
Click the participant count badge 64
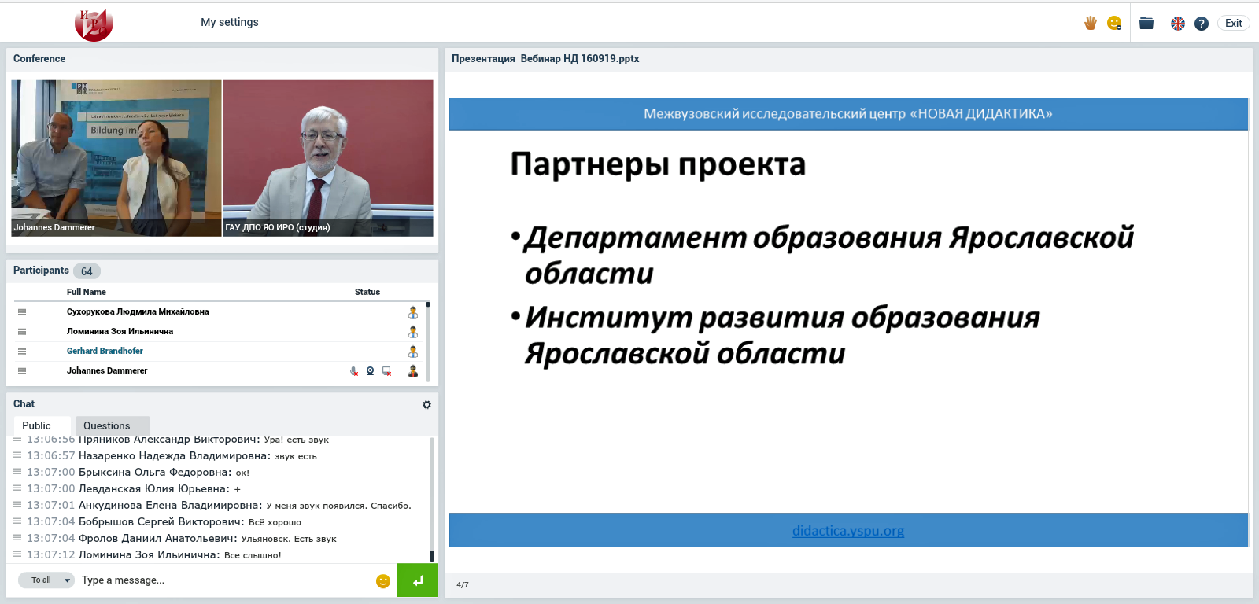click(87, 271)
